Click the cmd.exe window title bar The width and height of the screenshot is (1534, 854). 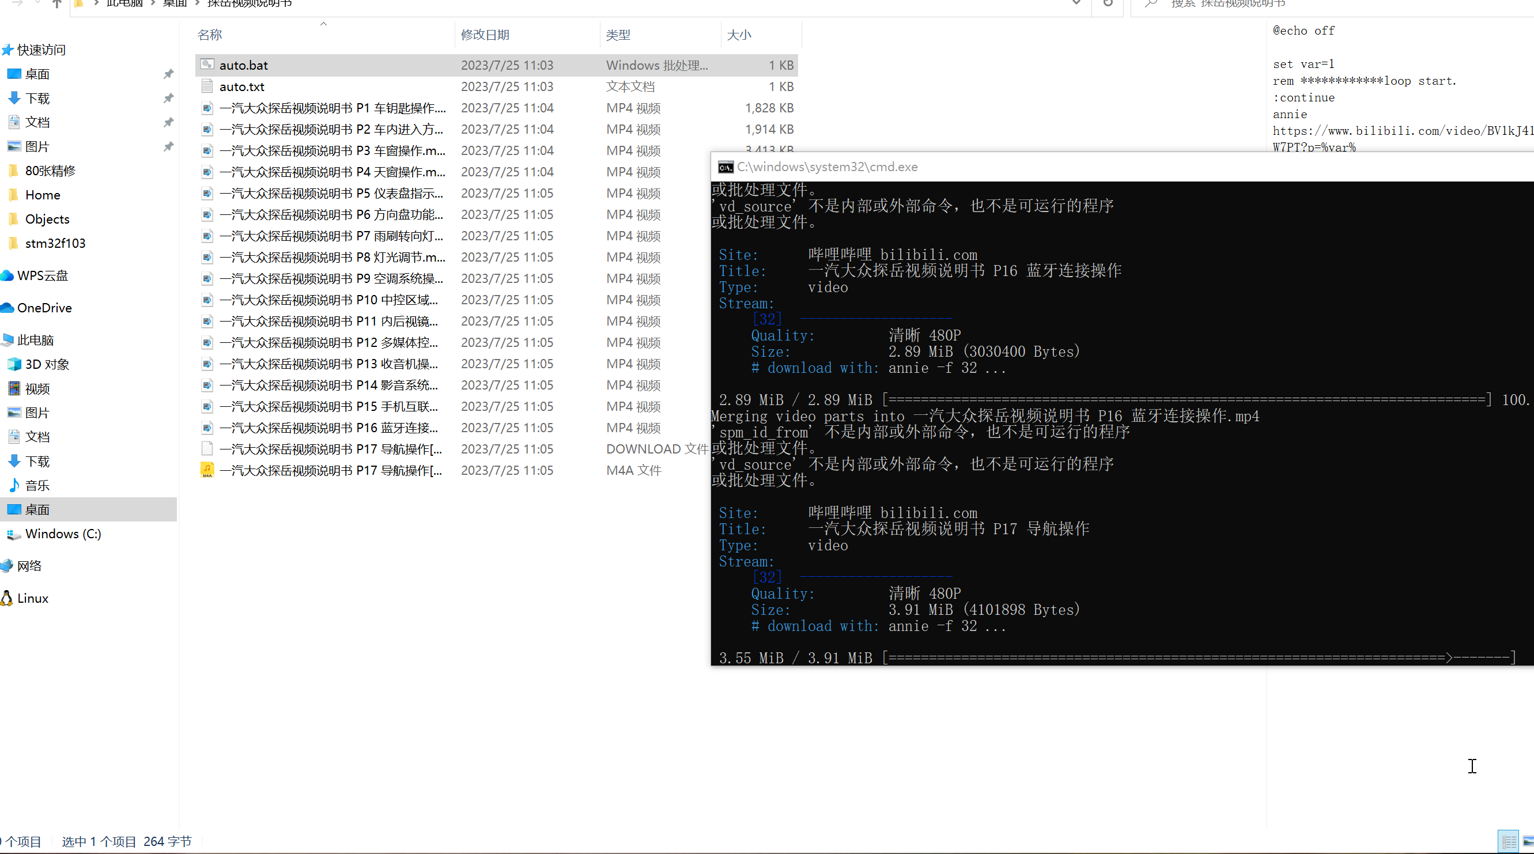click(x=1123, y=167)
